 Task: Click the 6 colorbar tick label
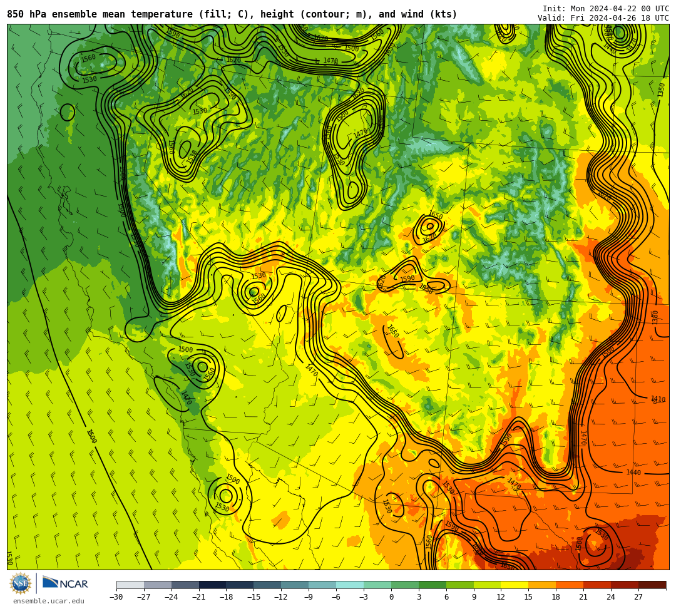[x=446, y=597]
